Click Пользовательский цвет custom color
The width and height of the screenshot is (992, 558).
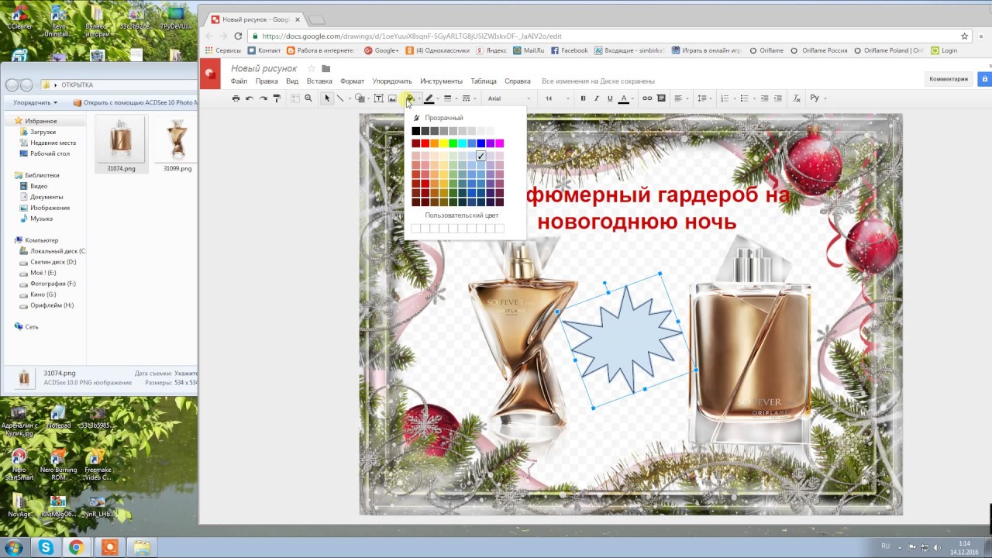462,215
